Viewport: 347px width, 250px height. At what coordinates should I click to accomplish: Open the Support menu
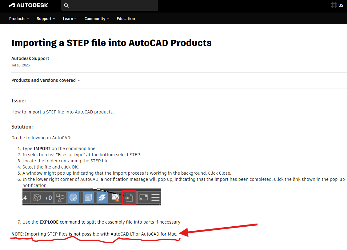[x=46, y=18]
